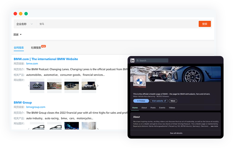Screen dimensions: 233x148
Task: Select the LinkedIn About tab
Action: [x=144, y=108]
